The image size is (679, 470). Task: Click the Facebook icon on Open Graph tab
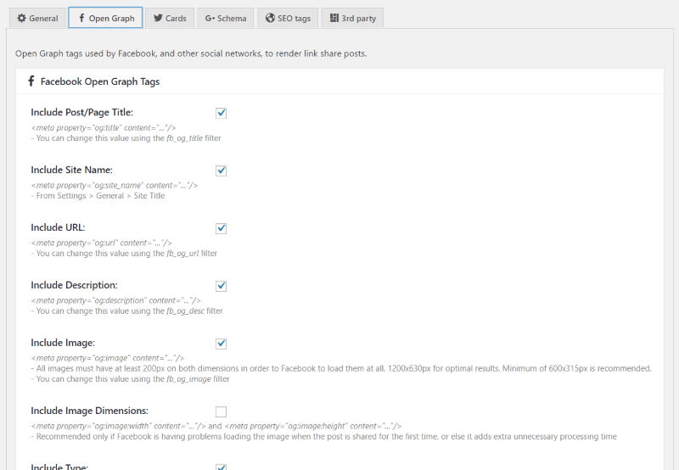pyautogui.click(x=81, y=18)
